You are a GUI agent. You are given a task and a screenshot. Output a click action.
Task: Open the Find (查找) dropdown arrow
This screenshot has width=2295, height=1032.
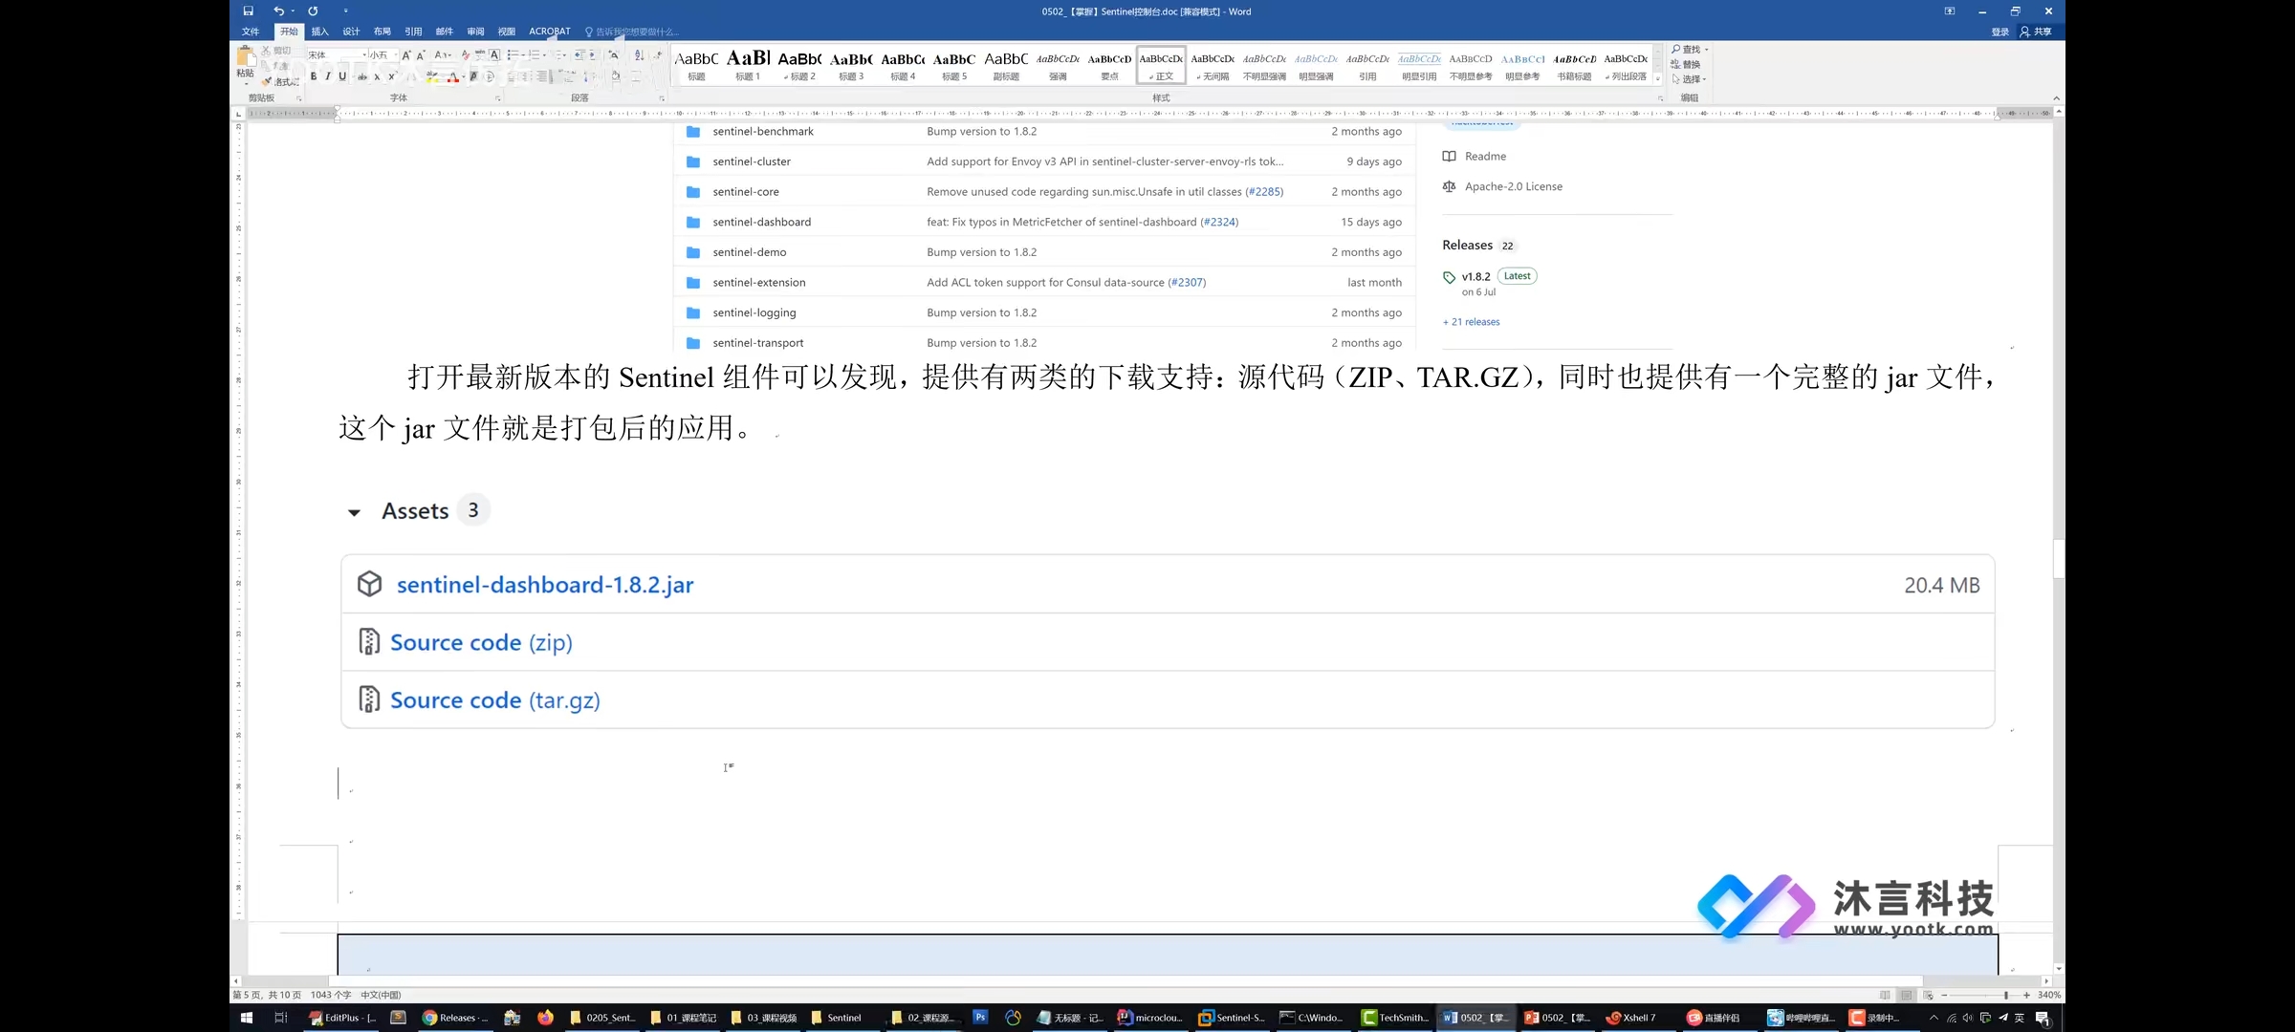[1707, 50]
